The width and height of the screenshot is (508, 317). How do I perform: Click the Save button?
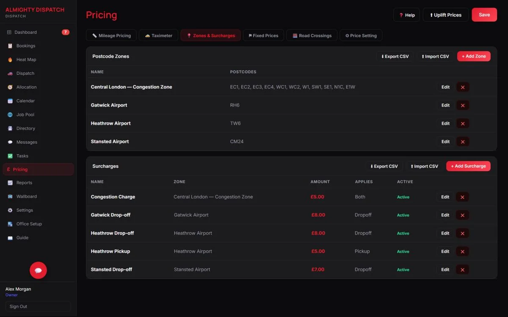484,15
